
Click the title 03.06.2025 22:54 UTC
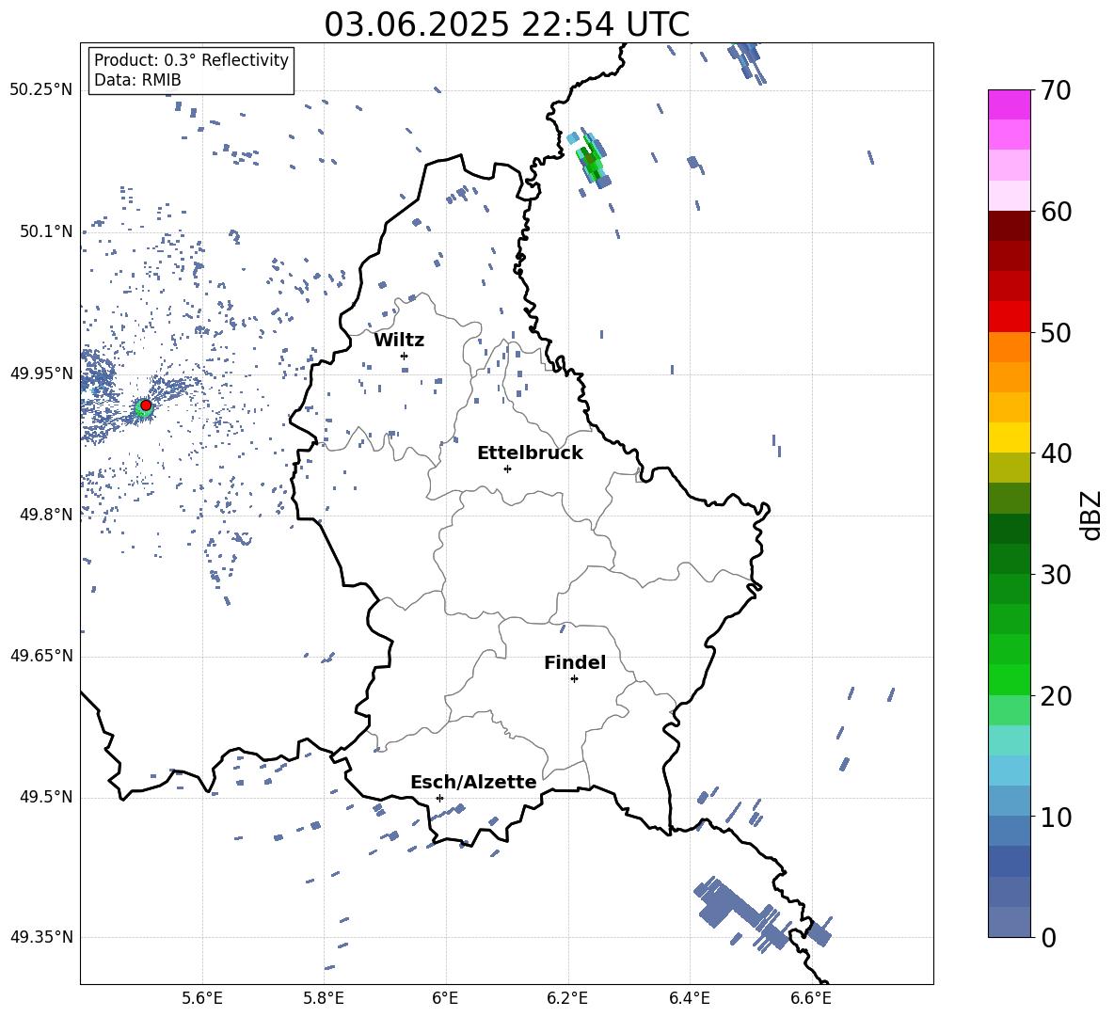[506, 24]
